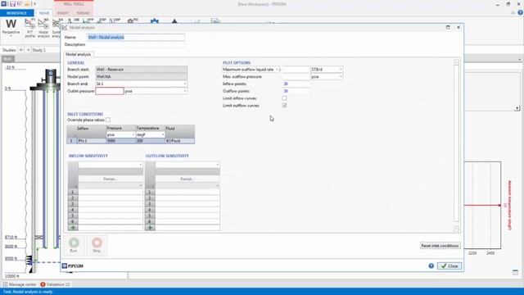Click Maximum outflow liquid rate value field

point(296,69)
